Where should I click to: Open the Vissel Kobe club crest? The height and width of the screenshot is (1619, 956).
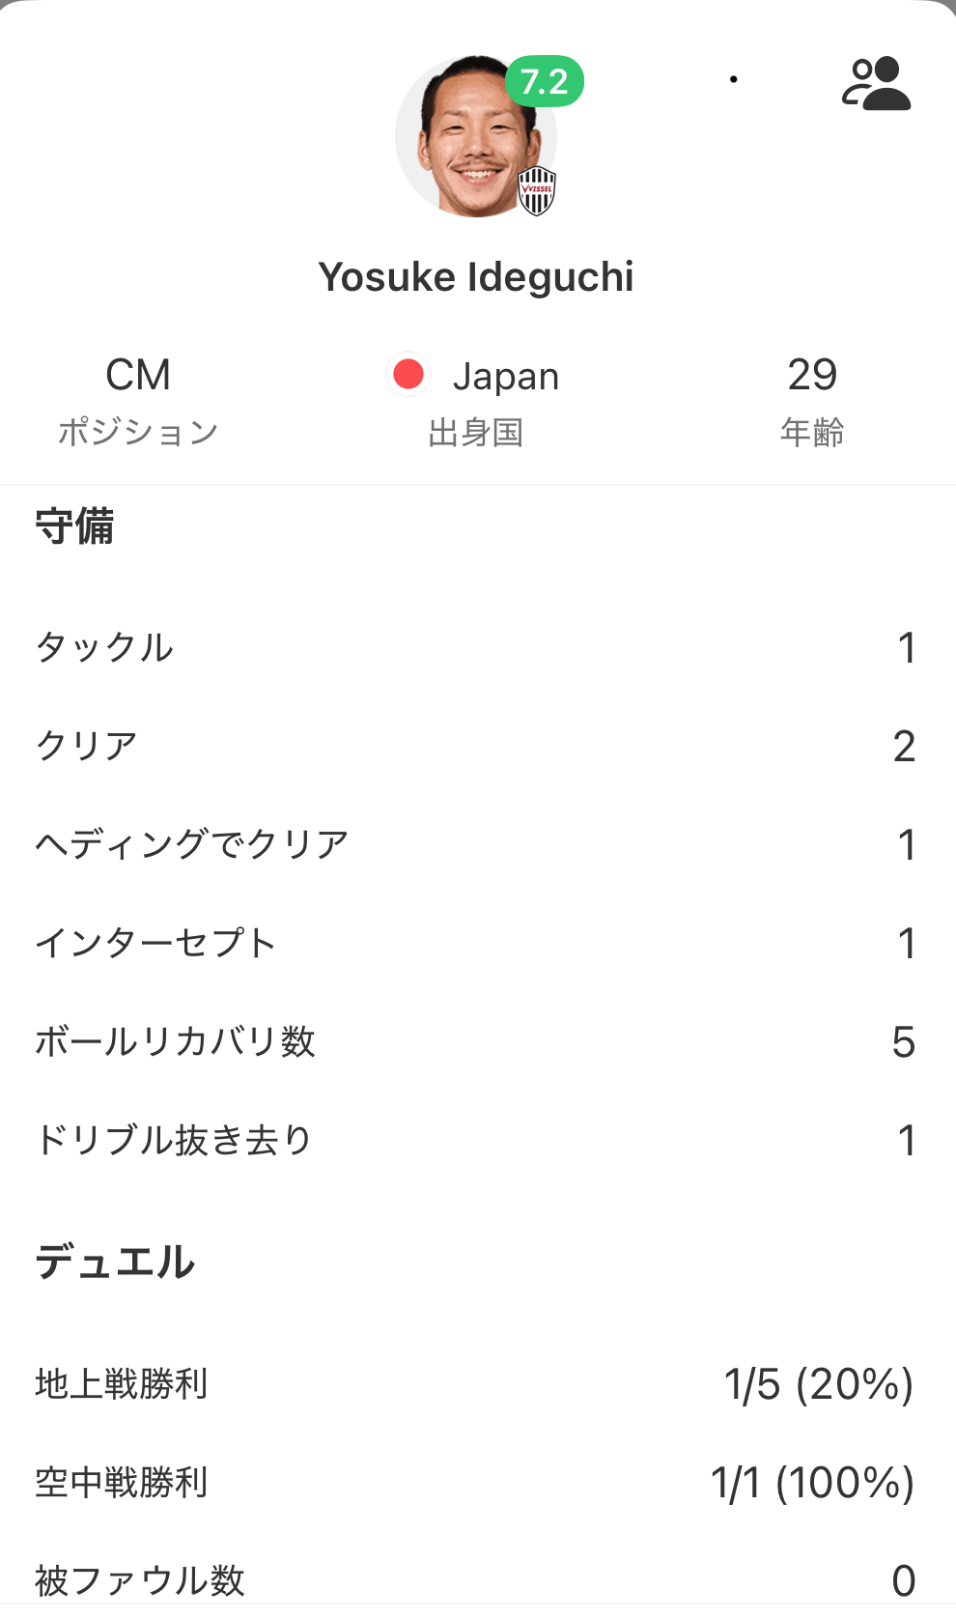point(537,190)
